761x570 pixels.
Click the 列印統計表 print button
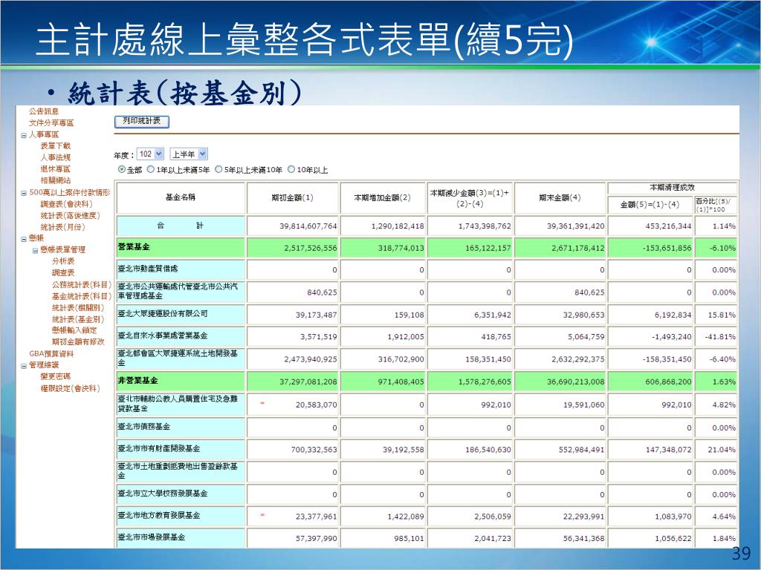pos(142,121)
